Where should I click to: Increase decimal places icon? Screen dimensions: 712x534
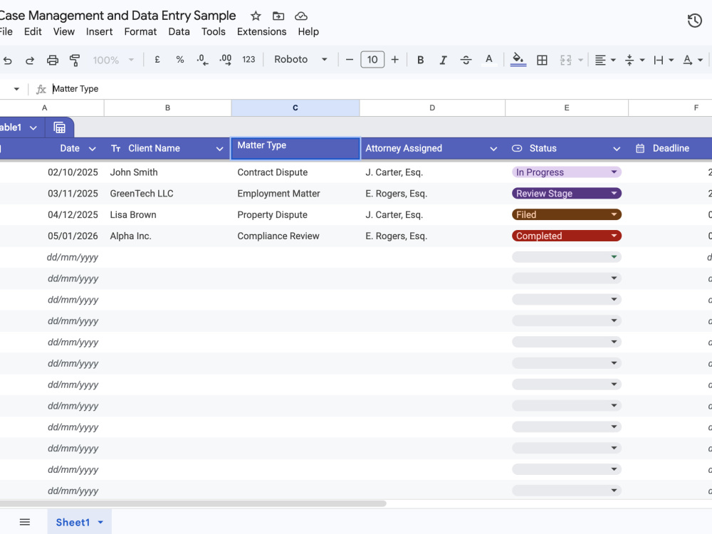[225, 60]
